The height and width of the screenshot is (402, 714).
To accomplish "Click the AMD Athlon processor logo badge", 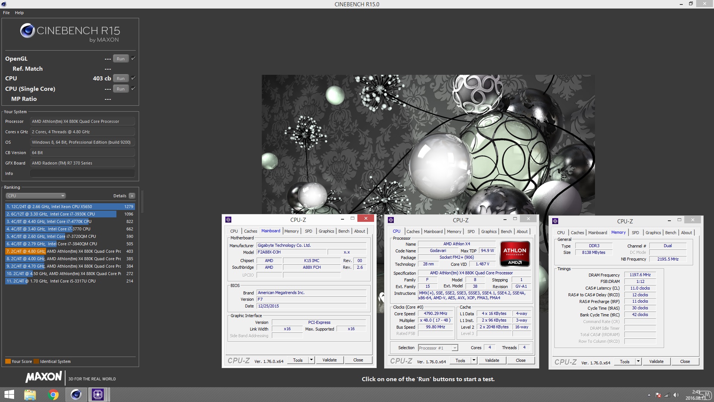I will [515, 254].
